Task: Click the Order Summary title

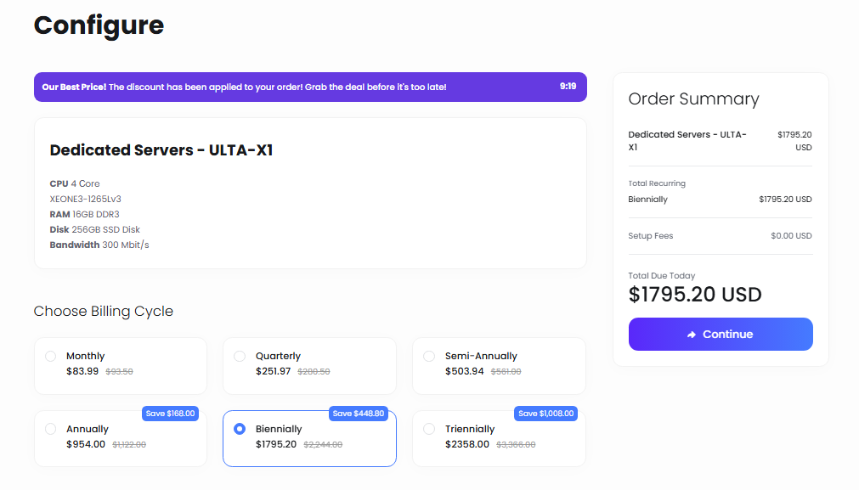Action: click(693, 99)
